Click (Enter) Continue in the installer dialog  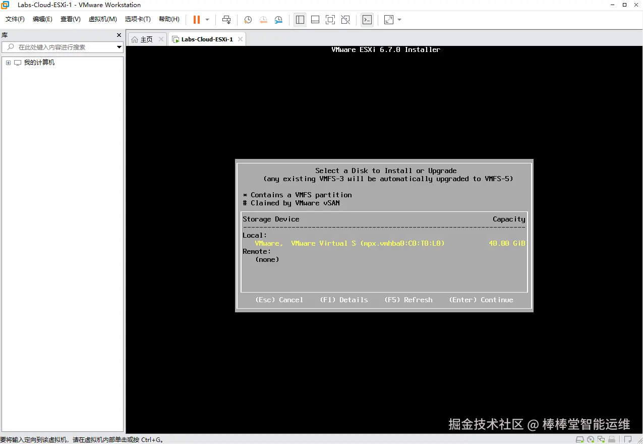pyautogui.click(x=481, y=300)
